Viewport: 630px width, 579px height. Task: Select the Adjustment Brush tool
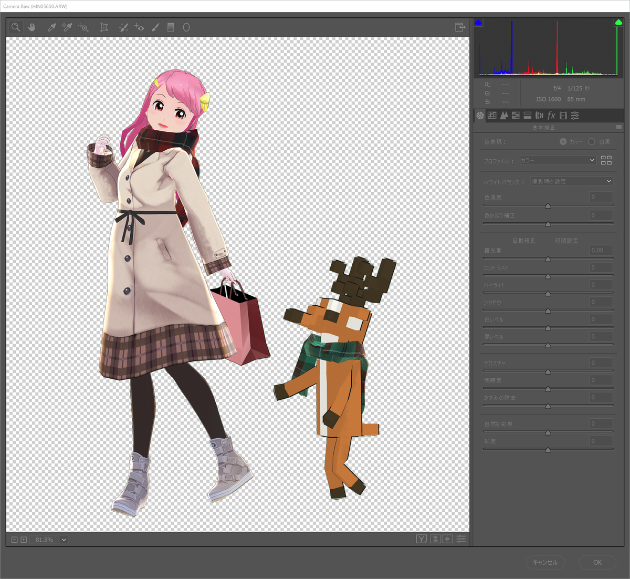pyautogui.click(x=155, y=27)
